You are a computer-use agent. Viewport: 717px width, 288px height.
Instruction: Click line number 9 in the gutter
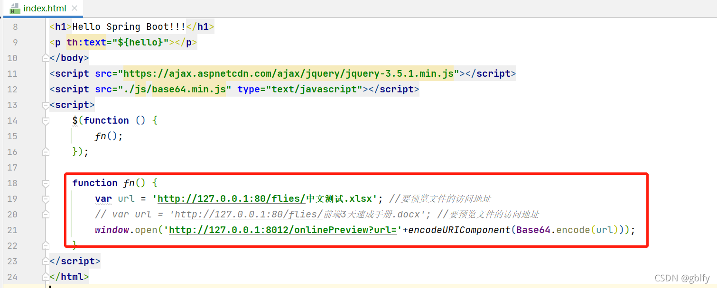pyautogui.click(x=16, y=43)
